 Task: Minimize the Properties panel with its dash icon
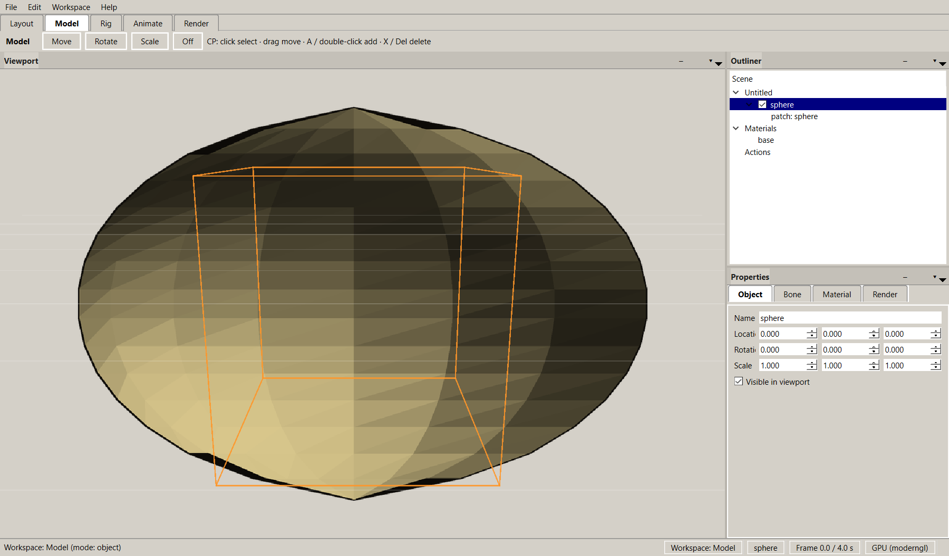pos(905,277)
